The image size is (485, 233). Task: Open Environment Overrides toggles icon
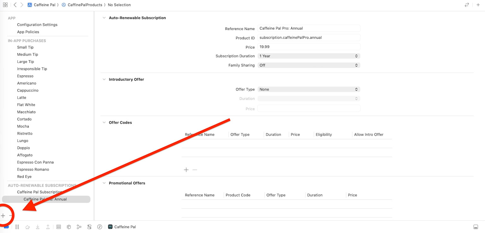(89, 227)
